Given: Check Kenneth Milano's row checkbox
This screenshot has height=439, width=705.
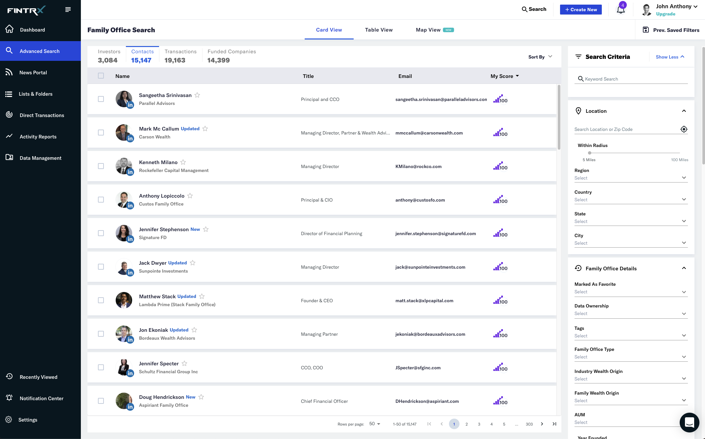Looking at the screenshot, I should pos(101,166).
